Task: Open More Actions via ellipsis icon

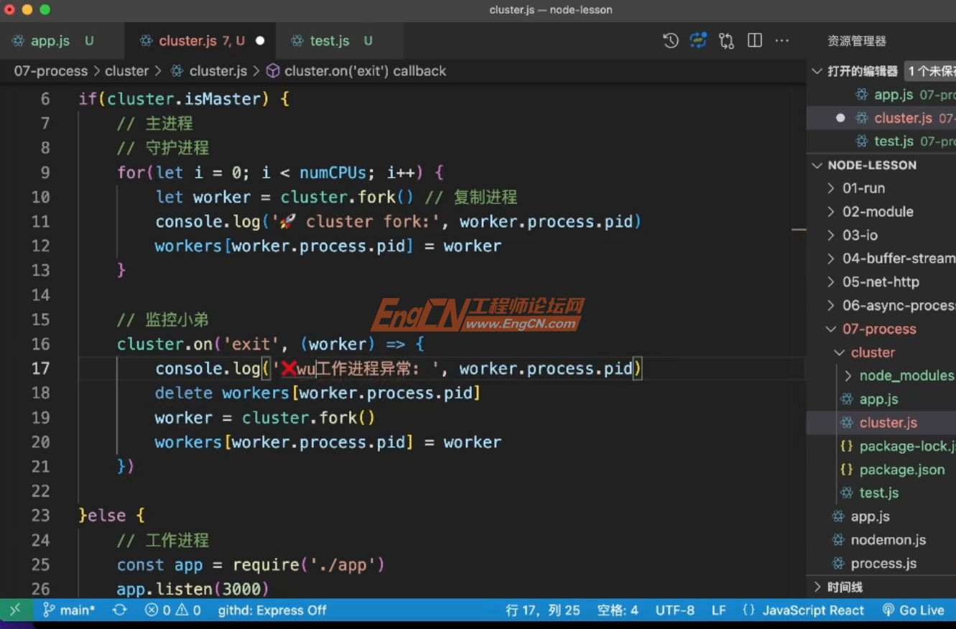Action: click(781, 41)
